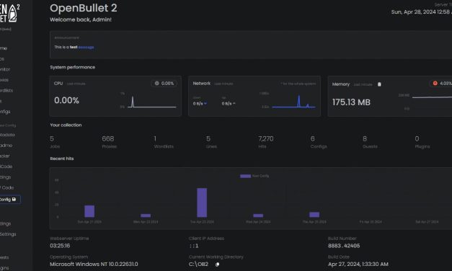
Task: Click the red memory usage badge icon
Action: click(435, 84)
